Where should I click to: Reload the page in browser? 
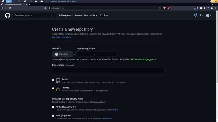point(10,8)
